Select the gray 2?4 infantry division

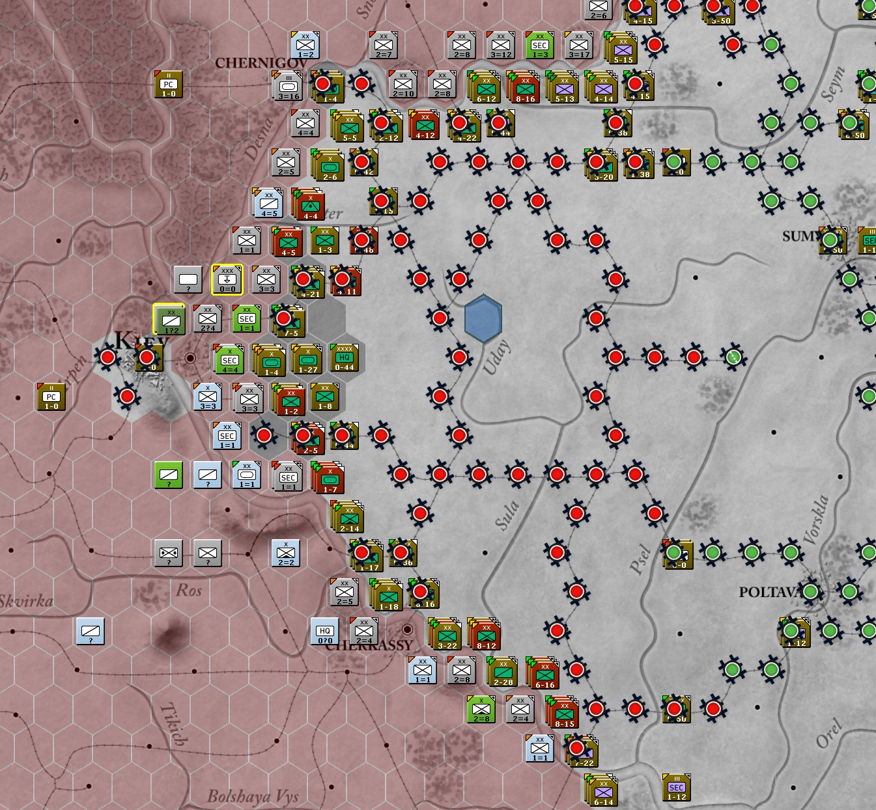point(208,318)
